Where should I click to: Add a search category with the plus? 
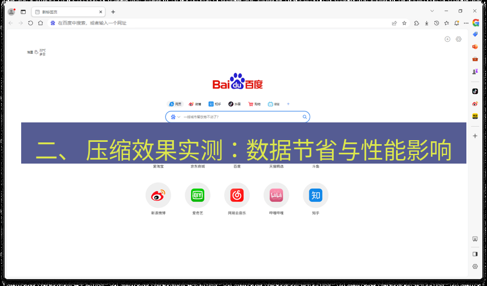(288, 104)
